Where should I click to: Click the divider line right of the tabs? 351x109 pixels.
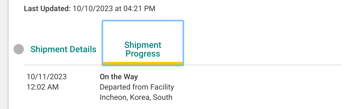(x=260, y=65)
